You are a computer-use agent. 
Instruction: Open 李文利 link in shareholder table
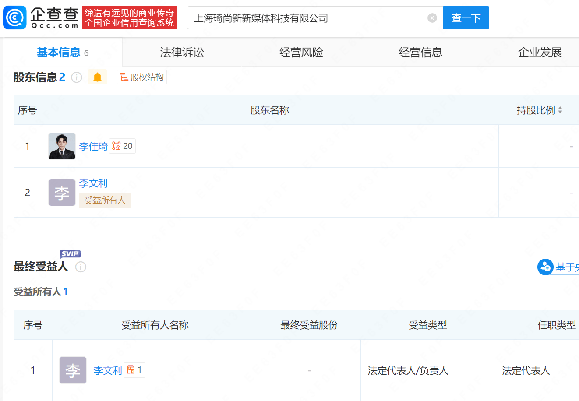[x=93, y=183]
